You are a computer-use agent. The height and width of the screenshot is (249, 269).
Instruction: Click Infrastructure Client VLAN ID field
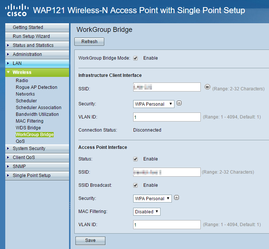coord(167,117)
